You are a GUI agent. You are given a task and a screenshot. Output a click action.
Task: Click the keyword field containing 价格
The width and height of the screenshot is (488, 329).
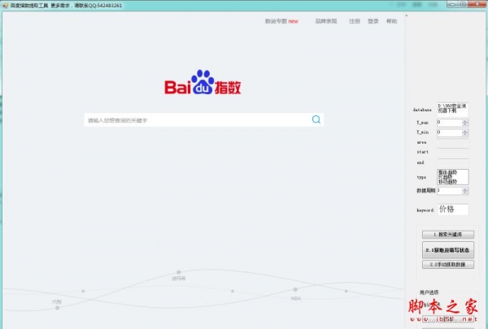[x=453, y=210]
